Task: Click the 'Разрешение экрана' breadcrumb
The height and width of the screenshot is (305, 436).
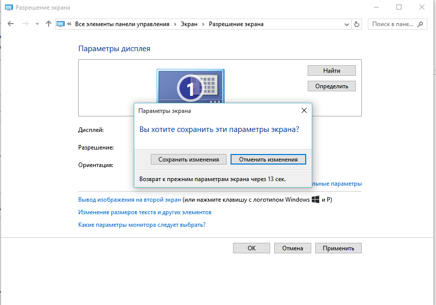Action: (236, 24)
